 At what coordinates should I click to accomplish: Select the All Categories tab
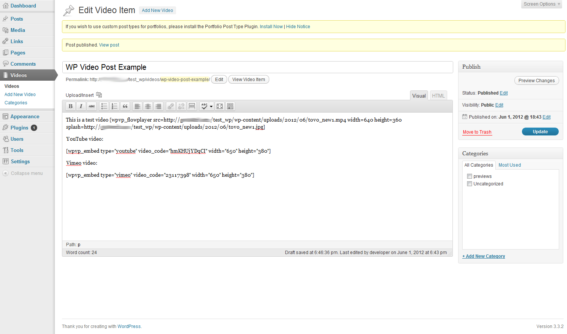coord(479,165)
